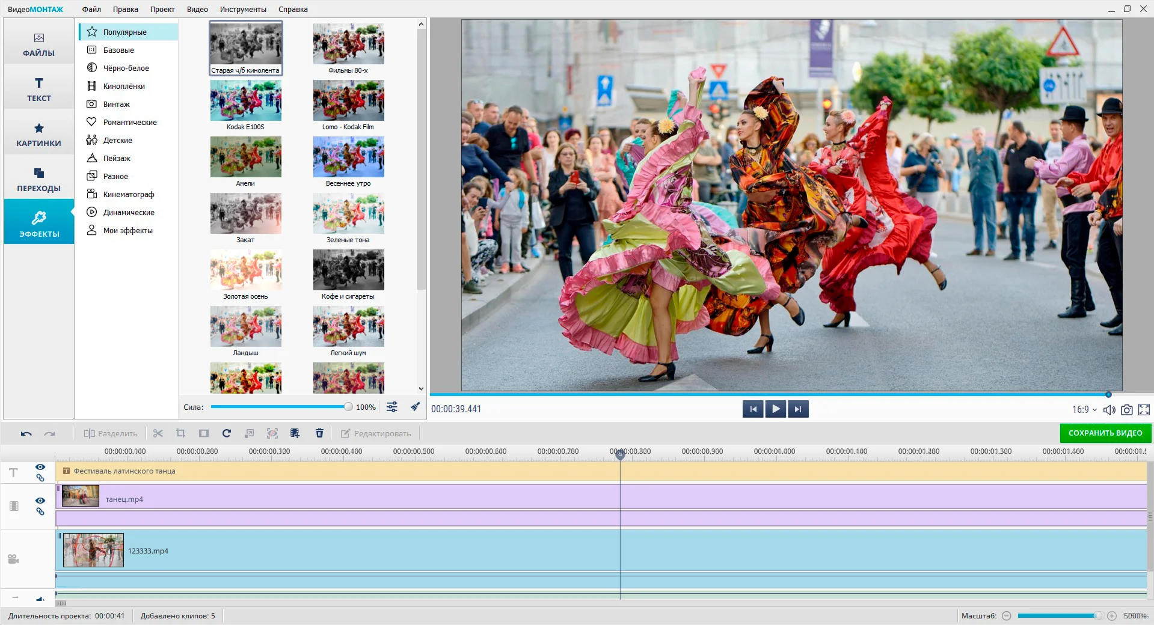Toggle text track visibility eye
This screenshot has width=1154, height=625.
tap(40, 467)
